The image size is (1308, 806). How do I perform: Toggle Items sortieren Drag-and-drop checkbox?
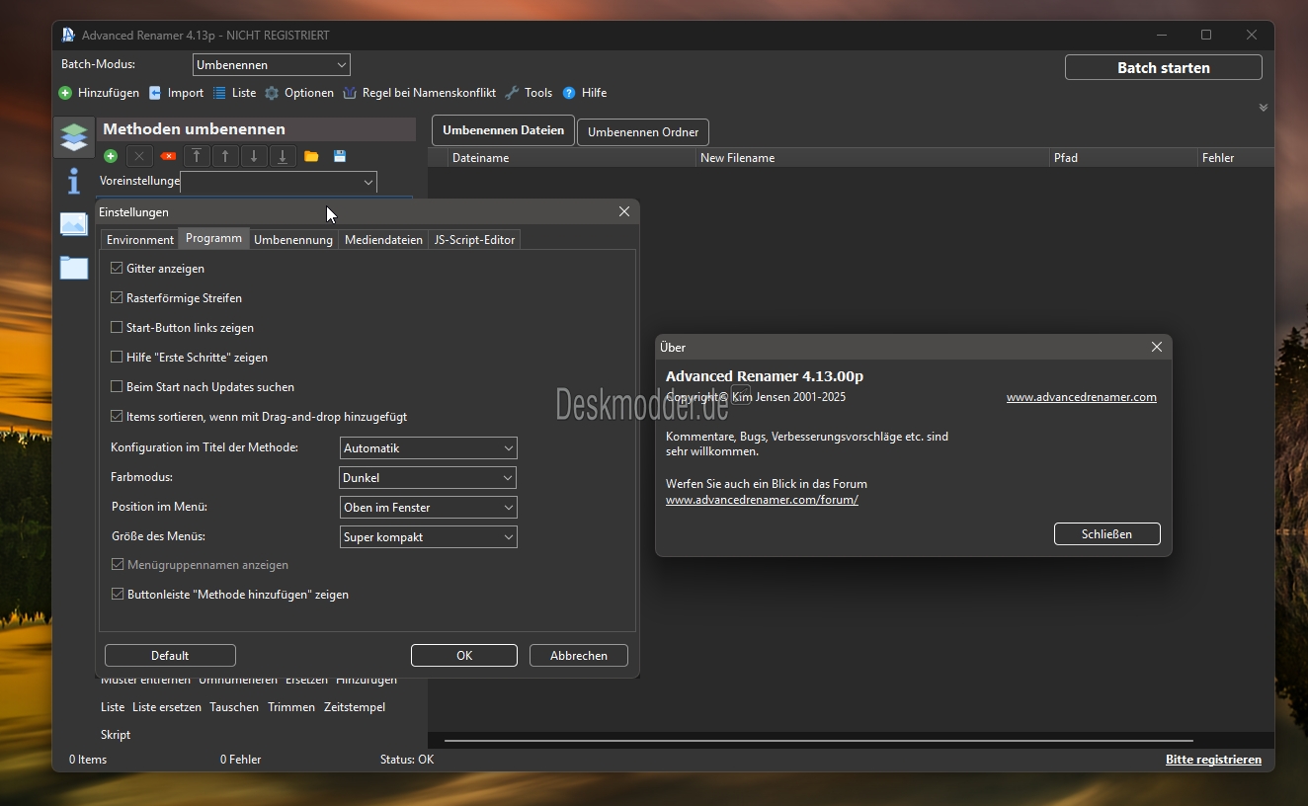[x=117, y=416]
